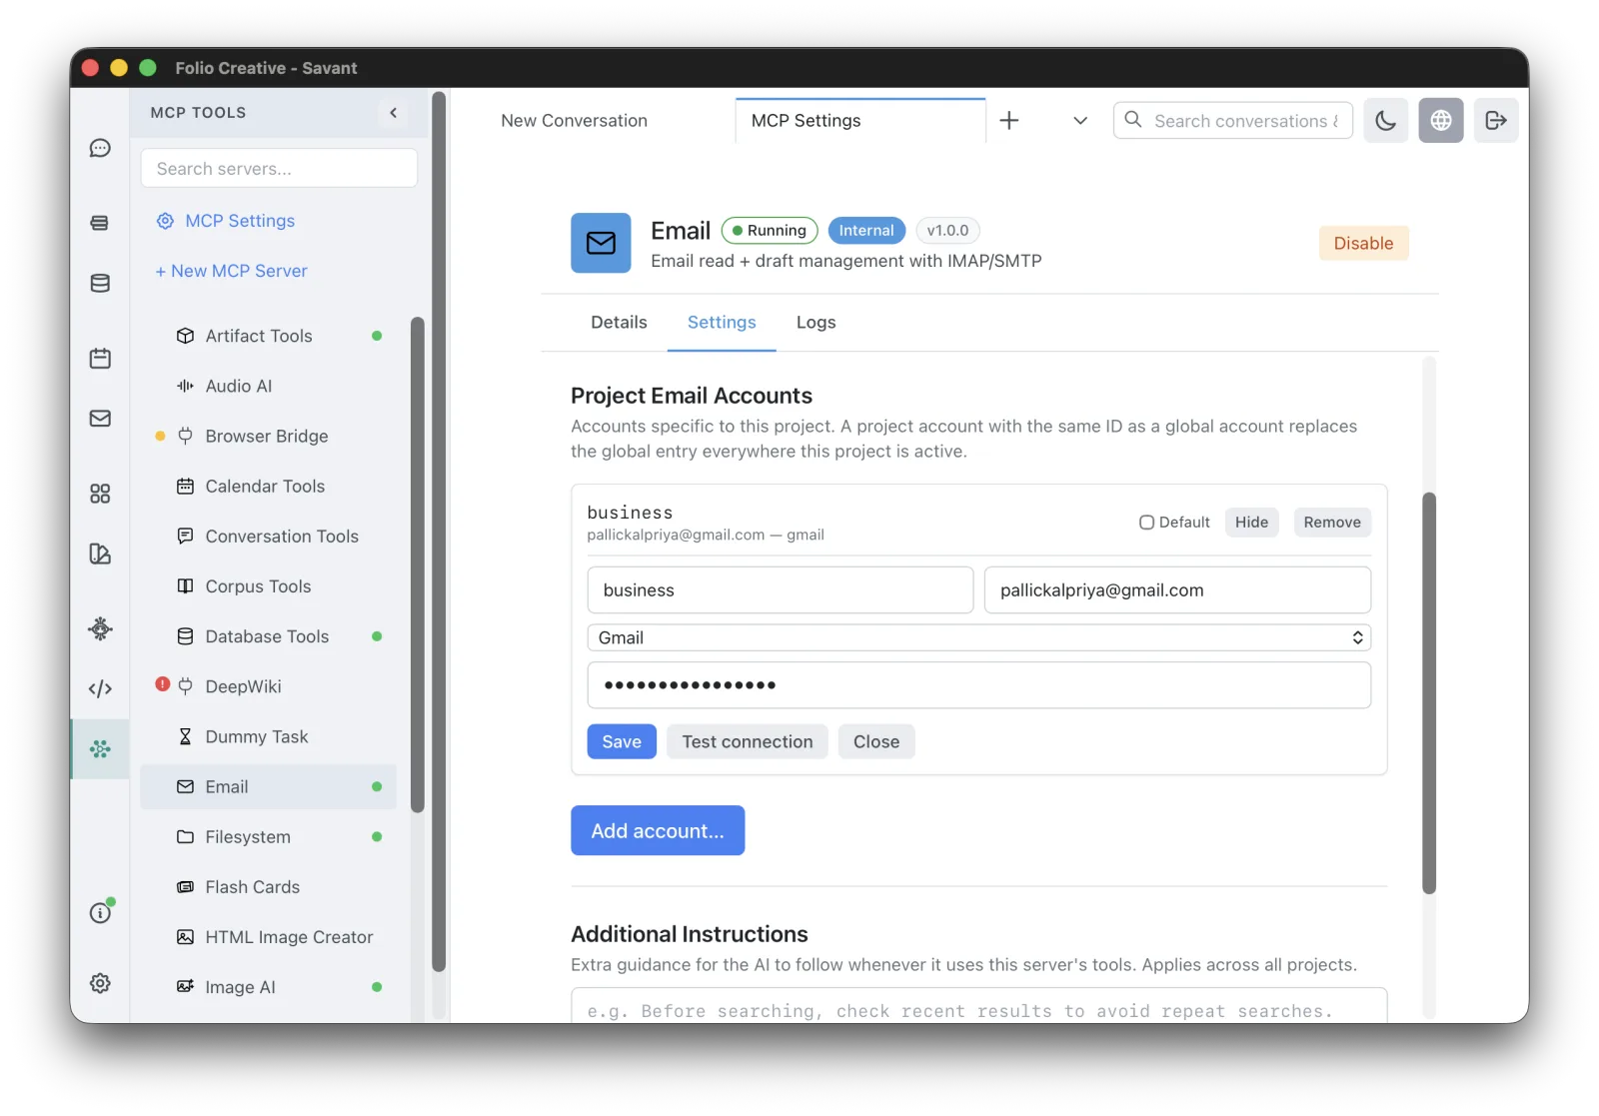The height and width of the screenshot is (1116, 1599).
Task: Select Browser Bridge in server list
Action: [267, 437]
